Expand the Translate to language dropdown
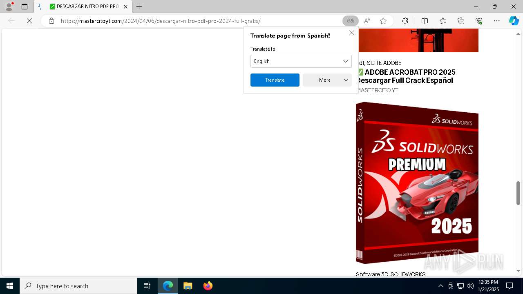The image size is (523, 294). click(301, 61)
